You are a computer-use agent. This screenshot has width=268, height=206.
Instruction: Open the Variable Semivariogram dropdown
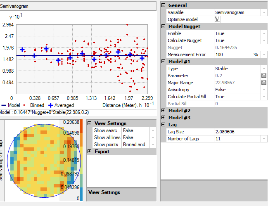(x=263, y=12)
